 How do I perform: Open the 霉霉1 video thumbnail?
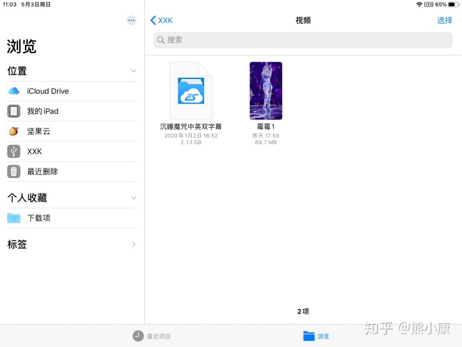click(x=266, y=91)
